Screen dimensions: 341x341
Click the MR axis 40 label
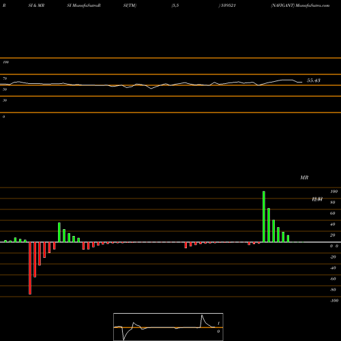coord(333,224)
